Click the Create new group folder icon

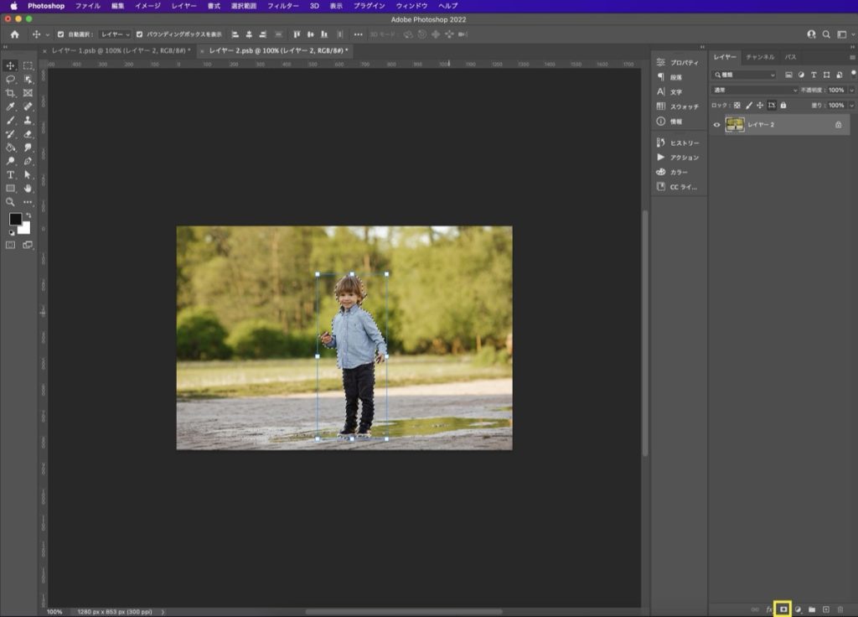(x=812, y=609)
